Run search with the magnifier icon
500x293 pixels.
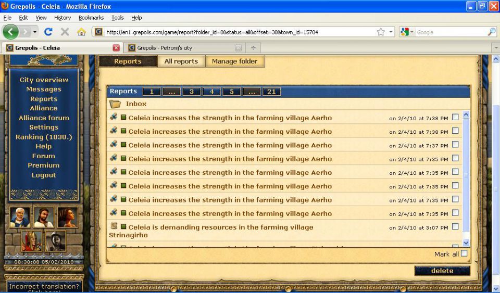click(x=492, y=32)
